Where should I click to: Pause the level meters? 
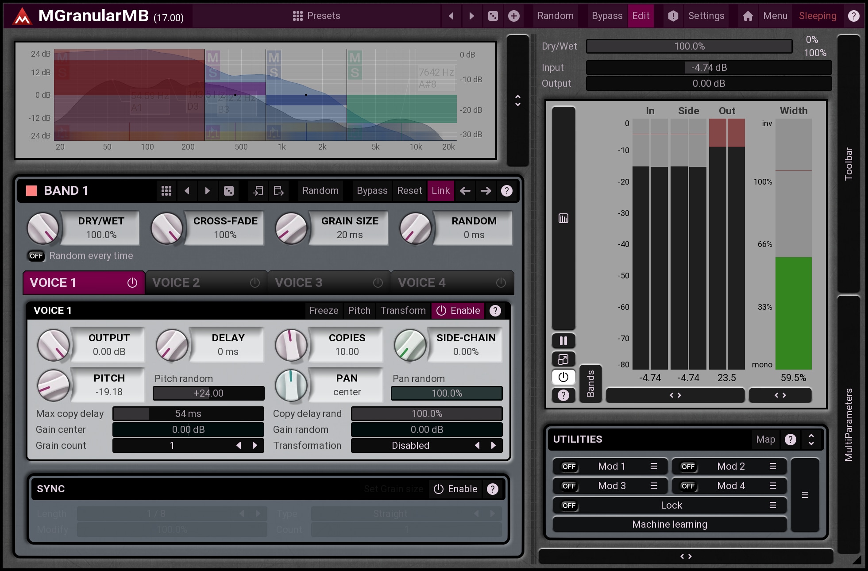pyautogui.click(x=563, y=340)
